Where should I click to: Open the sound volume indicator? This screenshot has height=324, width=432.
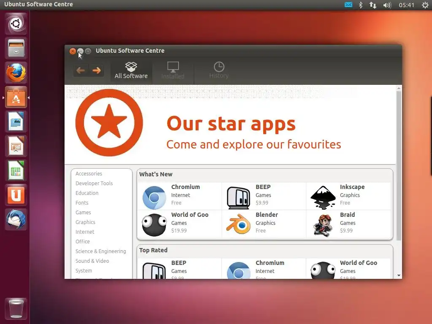pos(387,5)
